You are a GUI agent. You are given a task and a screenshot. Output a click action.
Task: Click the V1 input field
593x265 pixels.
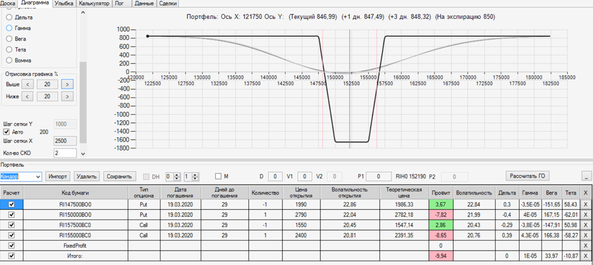[x=304, y=176]
